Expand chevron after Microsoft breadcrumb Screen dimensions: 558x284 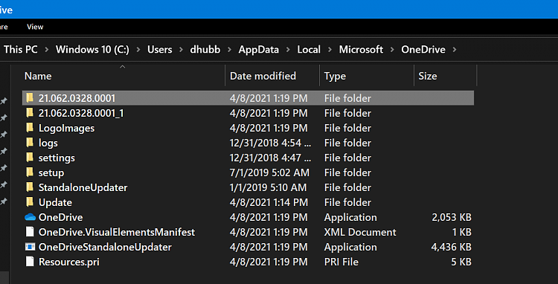tap(393, 50)
